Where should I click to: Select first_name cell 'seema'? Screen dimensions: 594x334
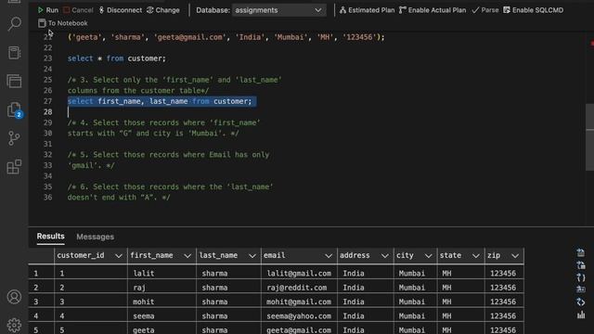[161, 315]
